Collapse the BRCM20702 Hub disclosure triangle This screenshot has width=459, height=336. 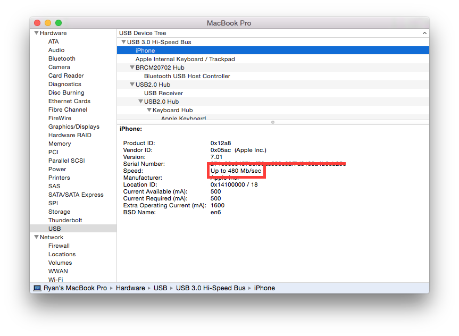(132, 68)
